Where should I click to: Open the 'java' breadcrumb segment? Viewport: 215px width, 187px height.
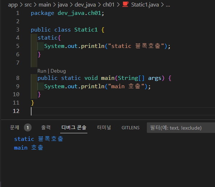pyautogui.click(x=63, y=5)
